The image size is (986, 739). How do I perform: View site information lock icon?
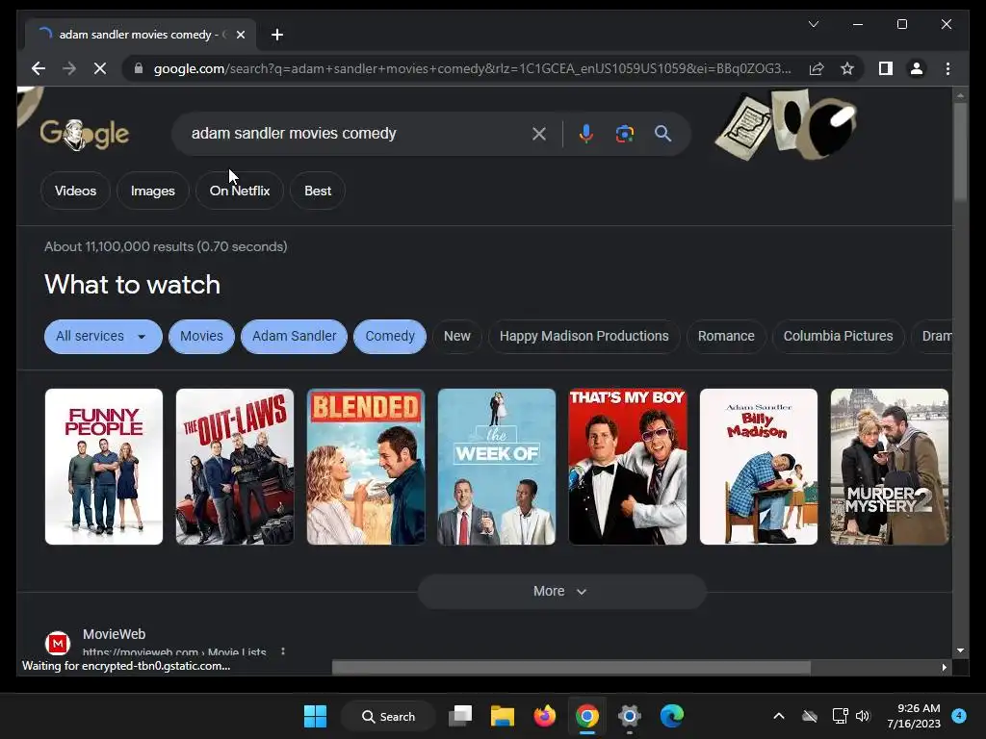139,68
